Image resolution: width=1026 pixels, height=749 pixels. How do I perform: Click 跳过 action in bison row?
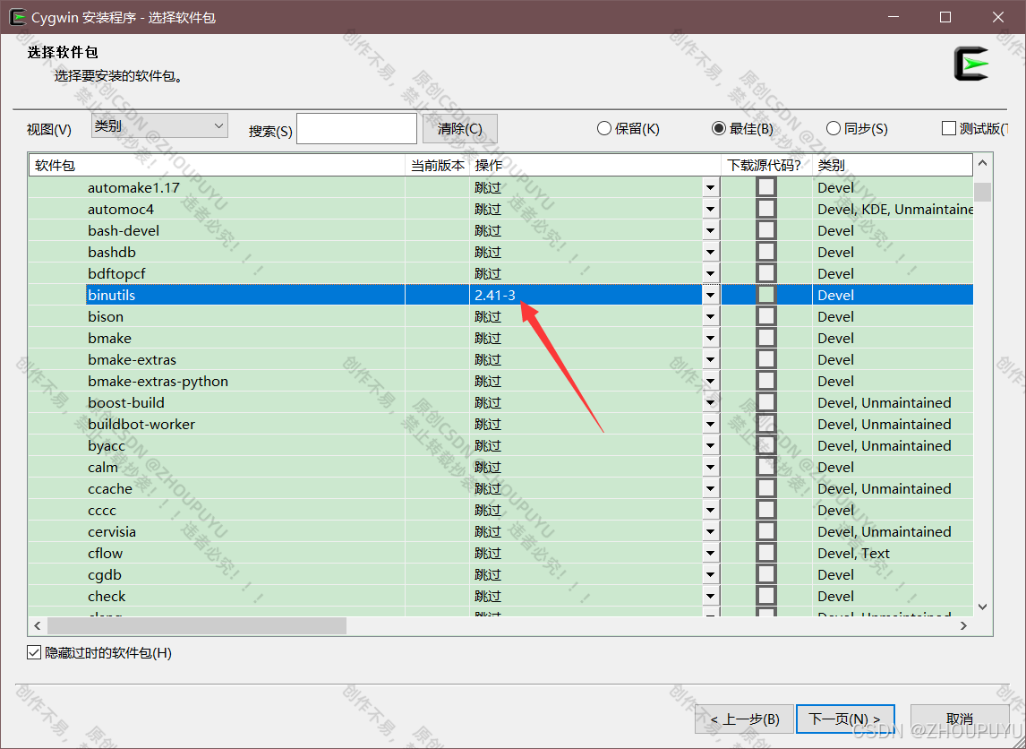(488, 317)
